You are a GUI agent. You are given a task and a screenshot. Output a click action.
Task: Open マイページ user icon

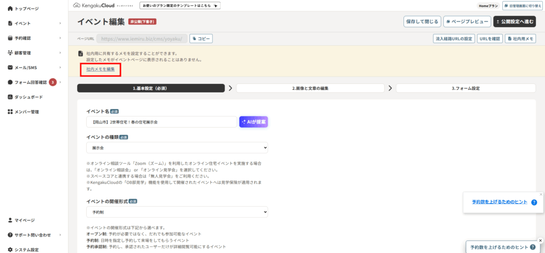click(x=10, y=220)
